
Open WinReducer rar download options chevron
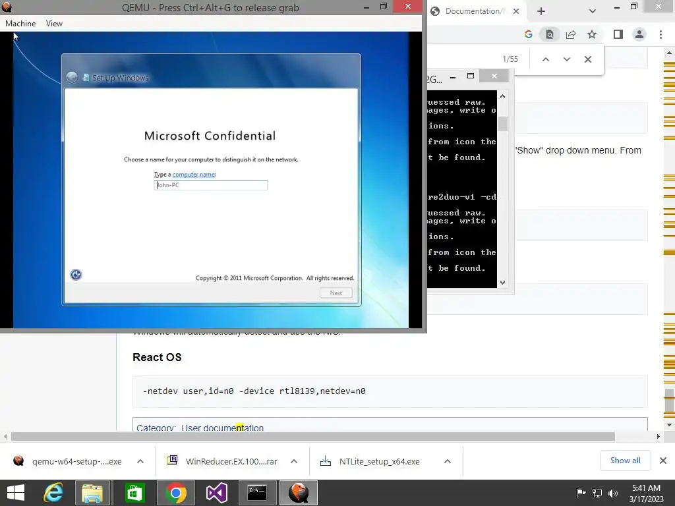[x=294, y=461]
